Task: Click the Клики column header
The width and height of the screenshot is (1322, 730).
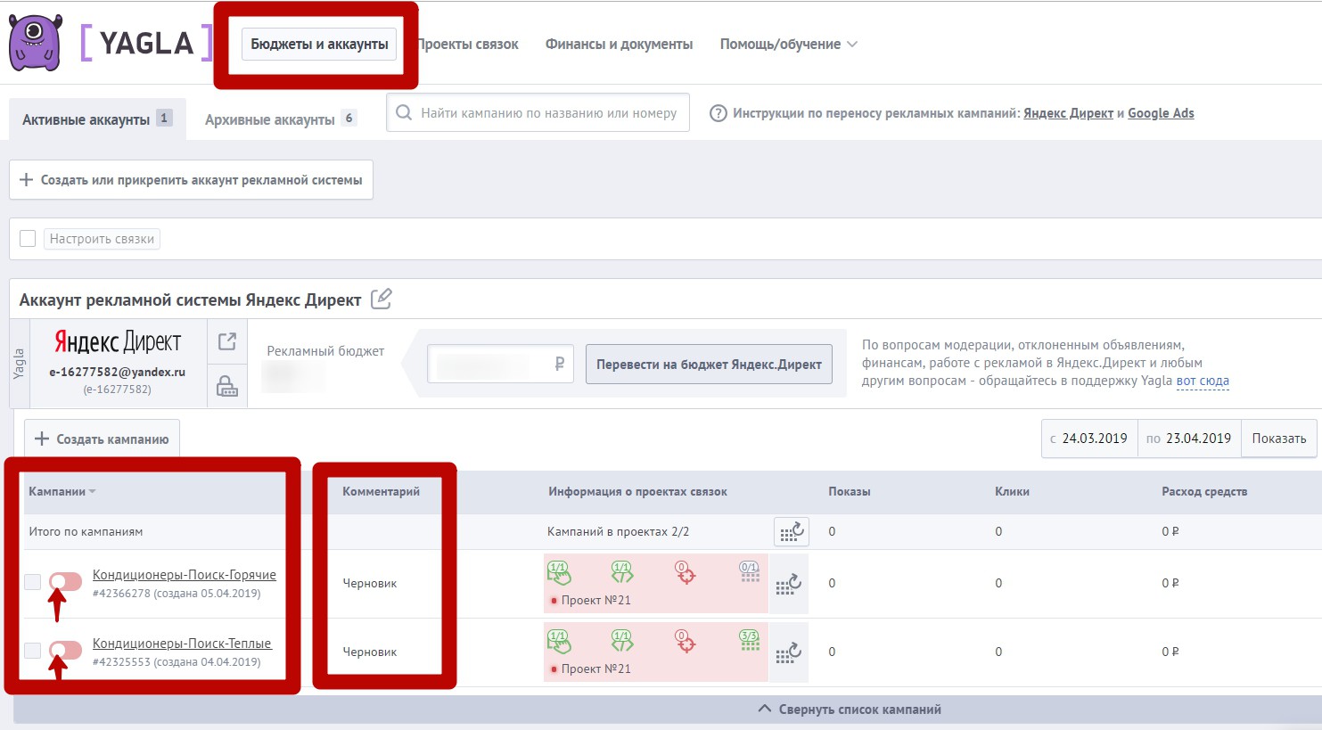Action: 1012,492
